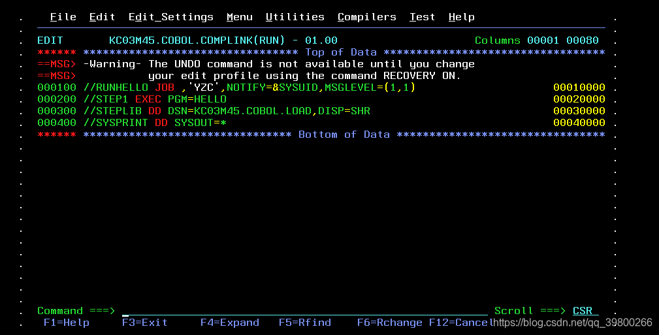The width and height of the screenshot is (659, 335).
Task: Click F6=Rchange function key
Action: pyautogui.click(x=390, y=323)
